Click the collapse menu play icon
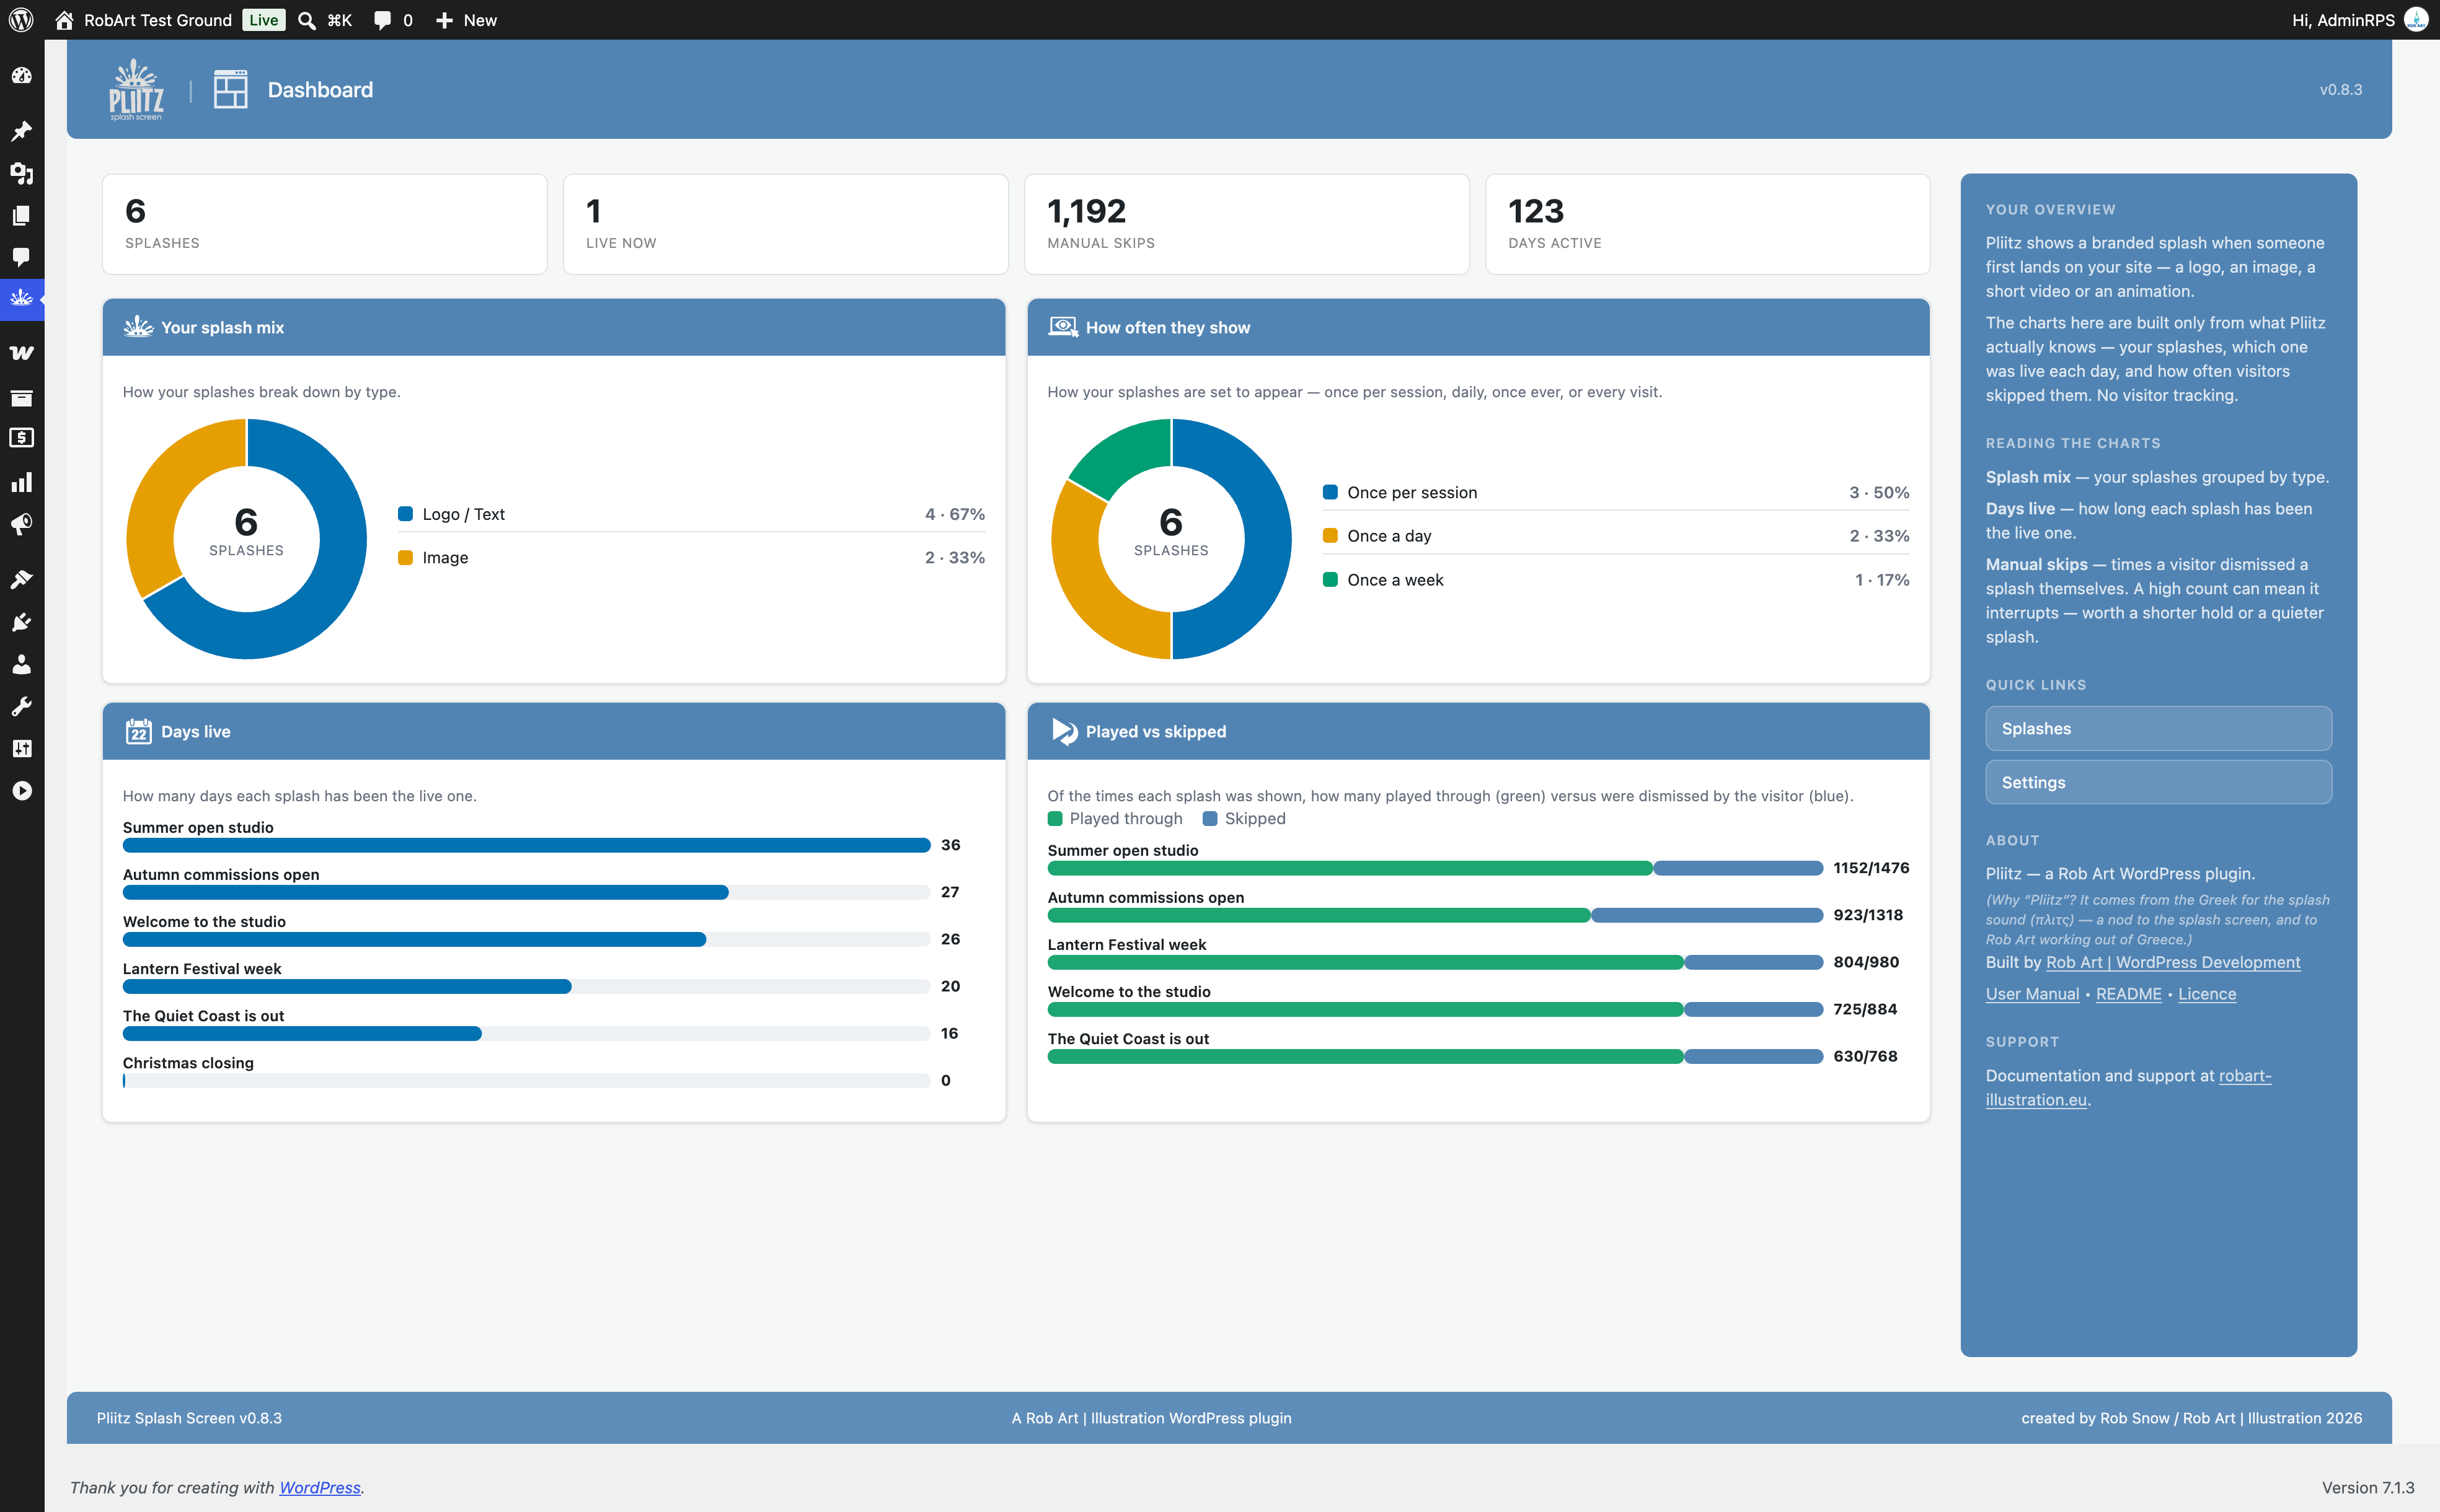2440x1512 pixels. coord(21,790)
